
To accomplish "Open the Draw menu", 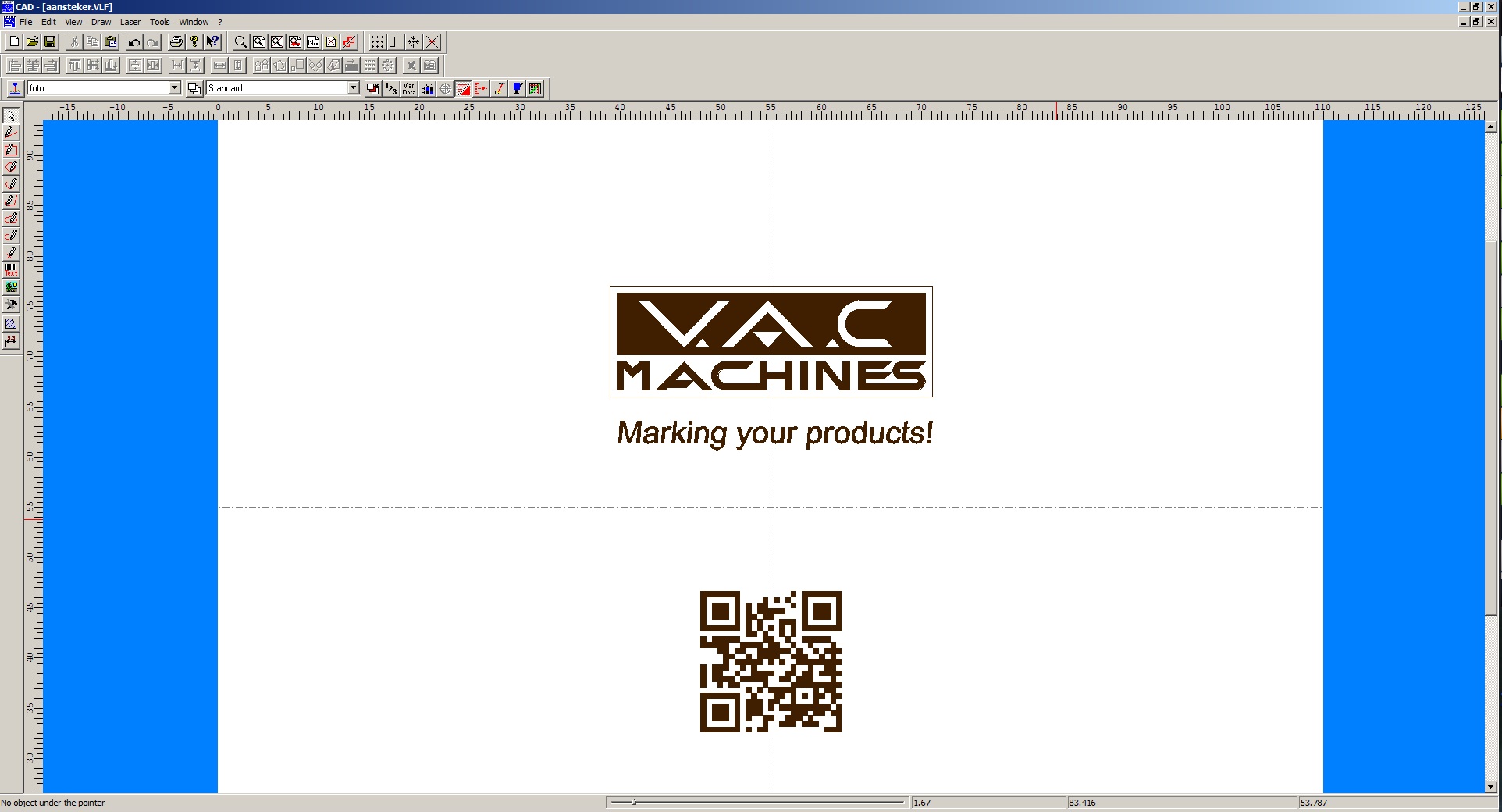I will pyautogui.click(x=101, y=22).
